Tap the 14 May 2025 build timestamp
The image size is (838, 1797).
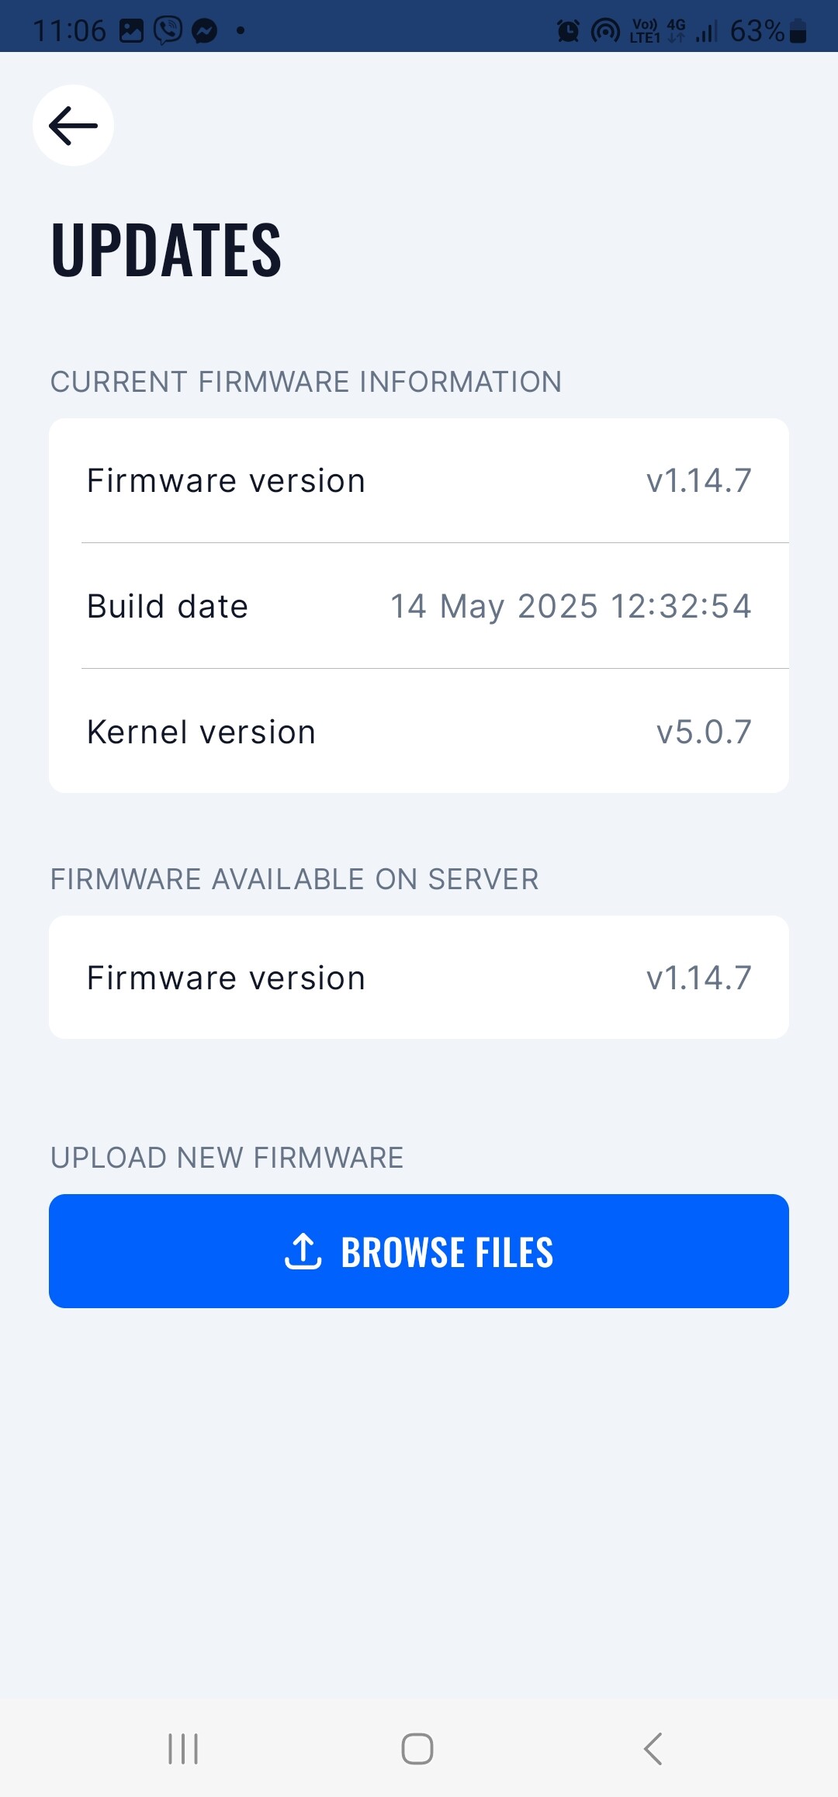[570, 606]
